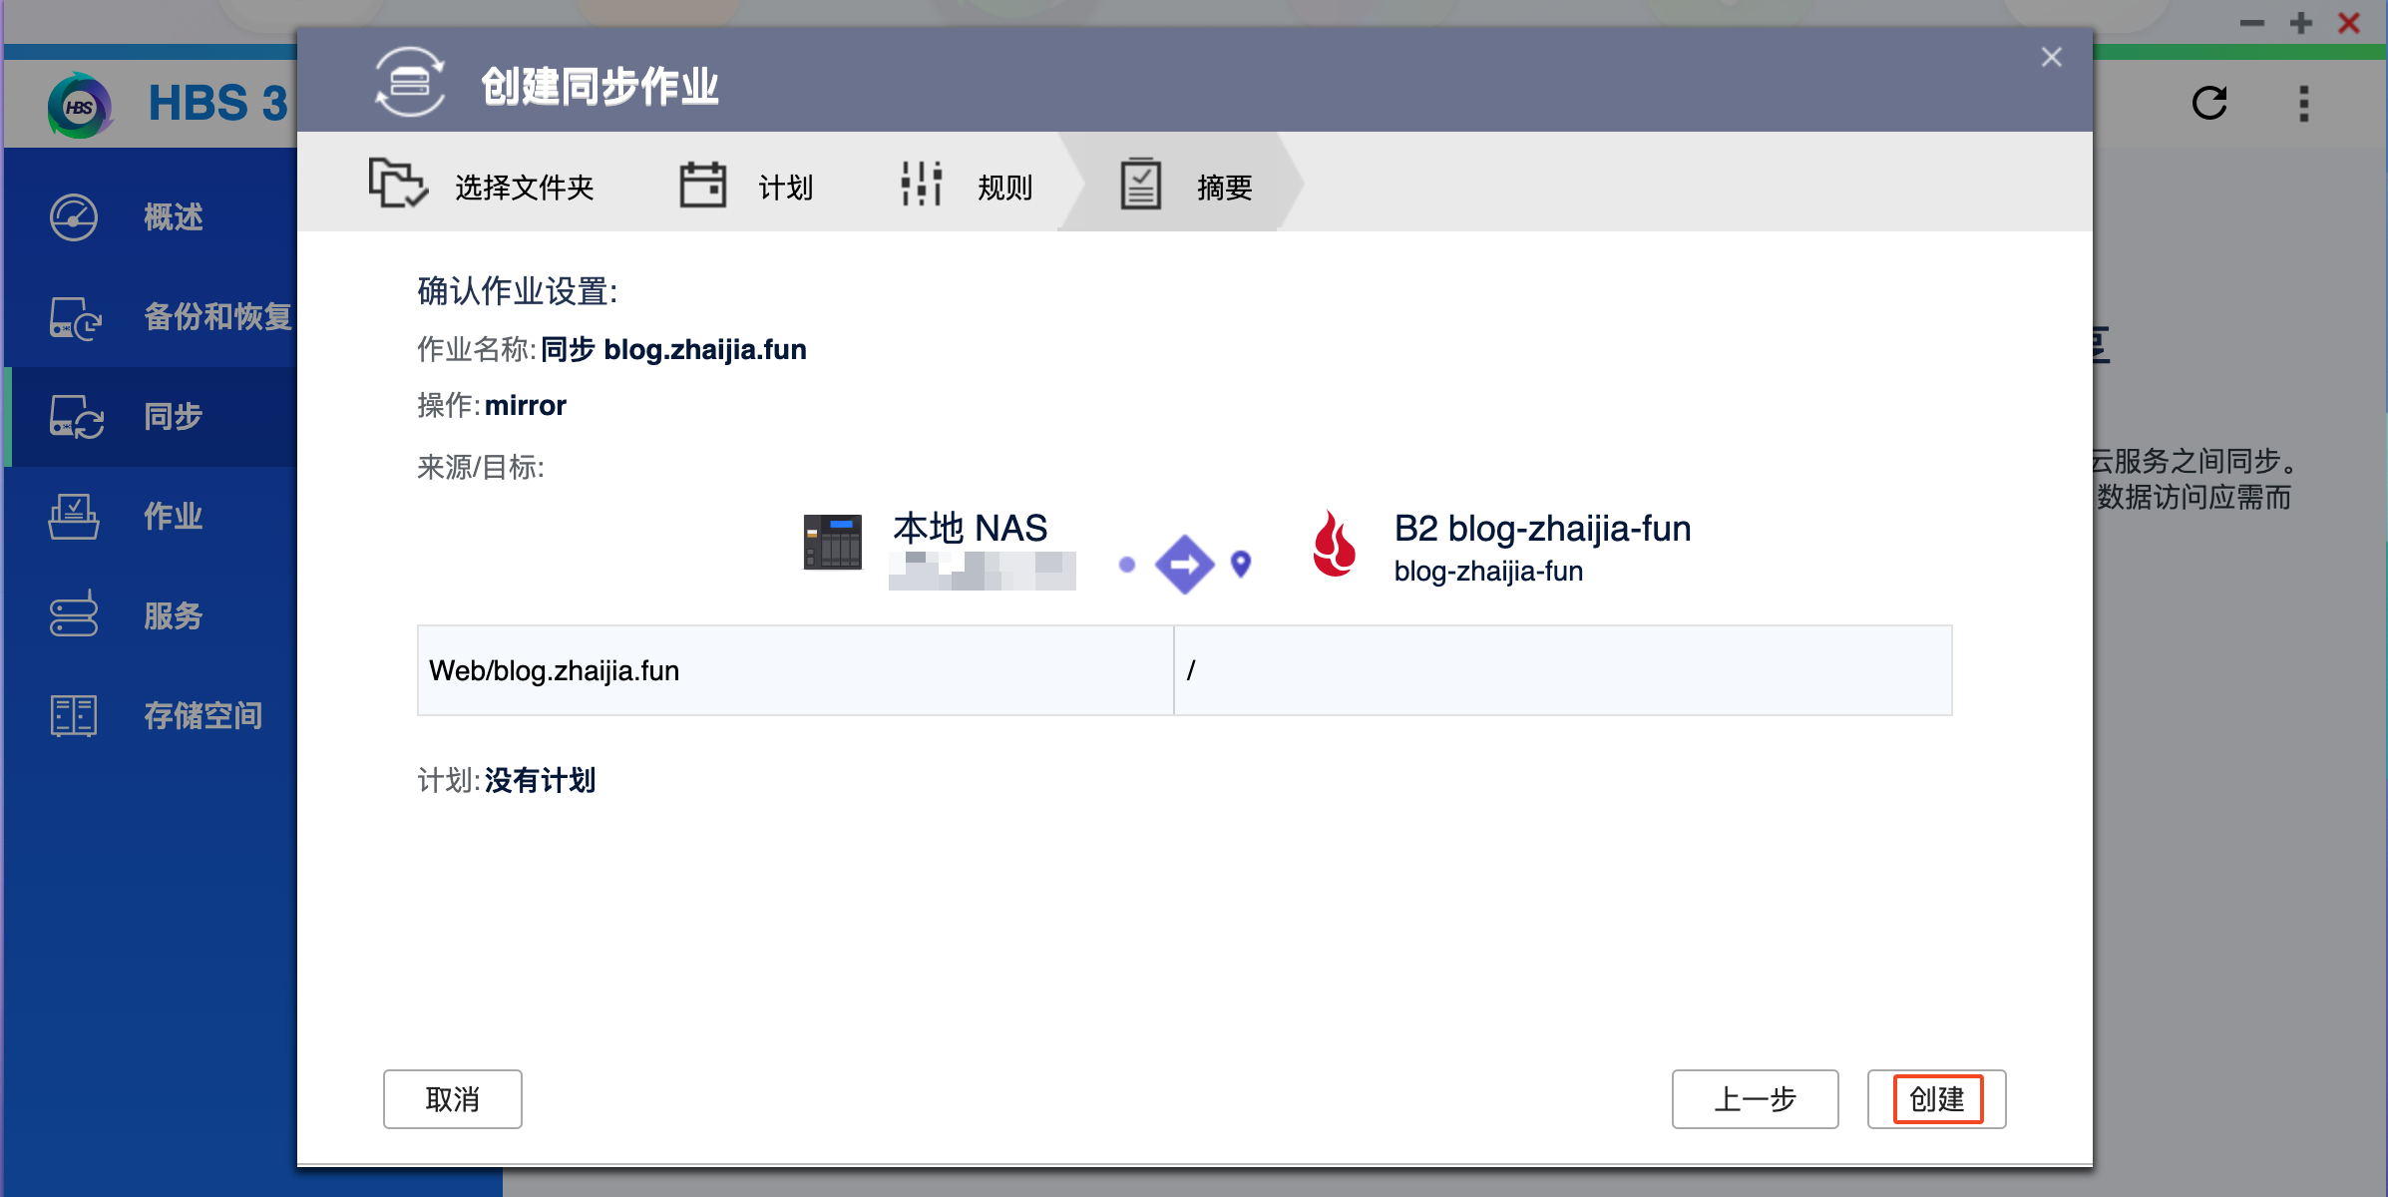Click the HBS 3 logo icon

(x=80, y=105)
